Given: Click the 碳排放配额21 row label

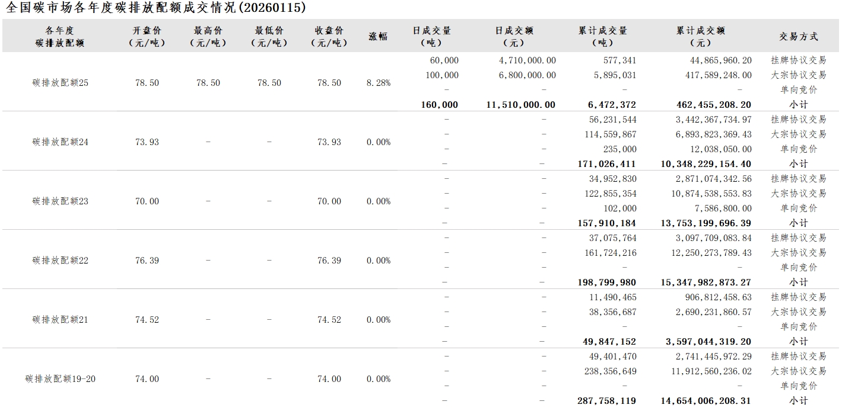Looking at the screenshot, I should tap(60, 320).
